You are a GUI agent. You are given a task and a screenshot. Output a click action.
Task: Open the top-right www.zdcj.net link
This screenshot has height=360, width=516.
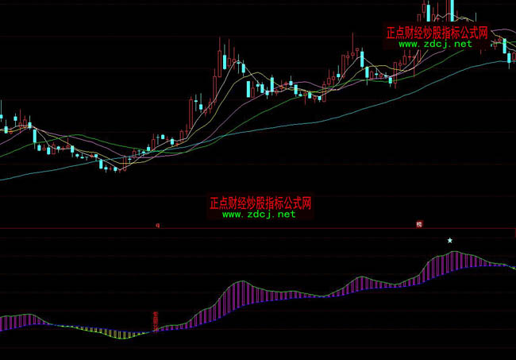click(435, 45)
